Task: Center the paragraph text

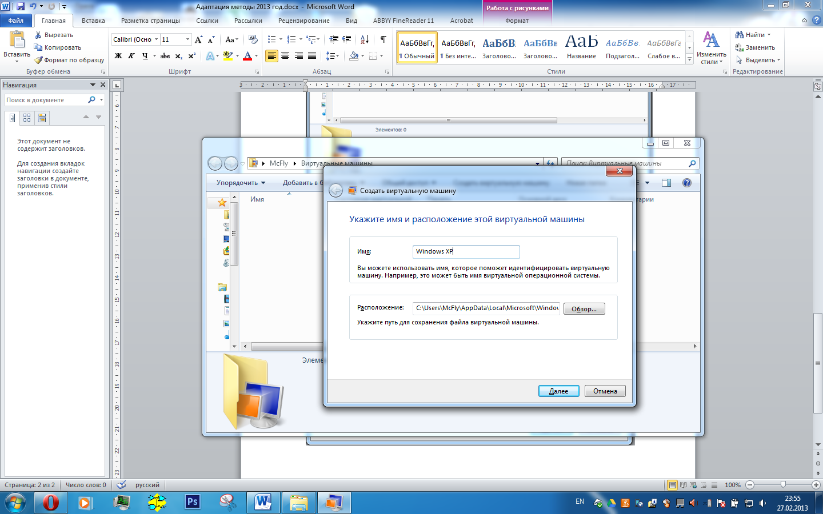Action: (285, 56)
